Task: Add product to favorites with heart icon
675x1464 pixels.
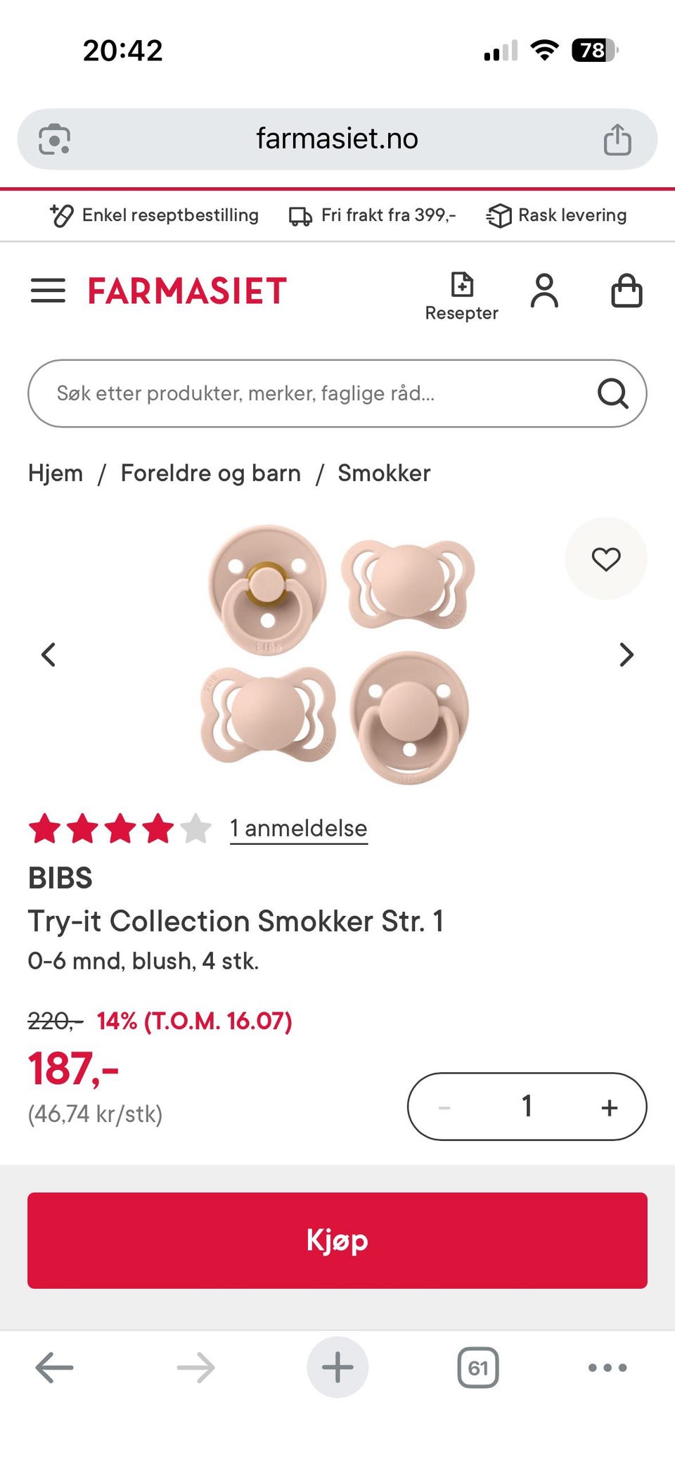Action: 606,559
